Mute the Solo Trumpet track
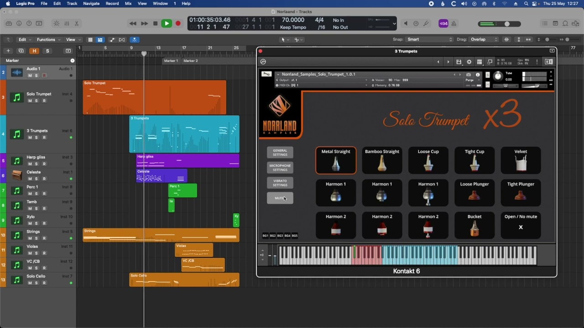The width and height of the screenshot is (584, 328). click(x=30, y=101)
